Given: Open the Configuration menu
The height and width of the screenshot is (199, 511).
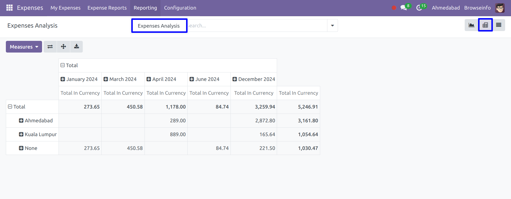Looking at the screenshot, I should 180,8.
